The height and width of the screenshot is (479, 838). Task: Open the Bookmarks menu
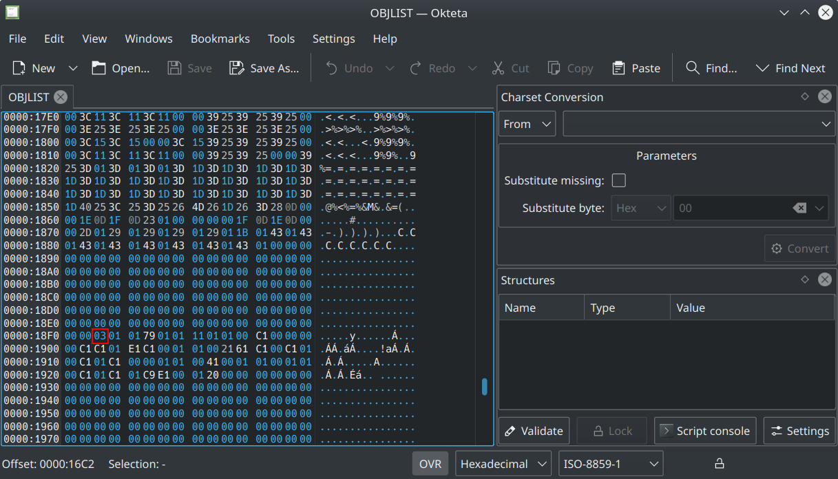coord(220,39)
